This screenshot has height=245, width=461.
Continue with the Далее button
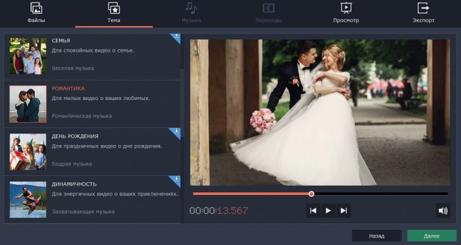[432, 236]
